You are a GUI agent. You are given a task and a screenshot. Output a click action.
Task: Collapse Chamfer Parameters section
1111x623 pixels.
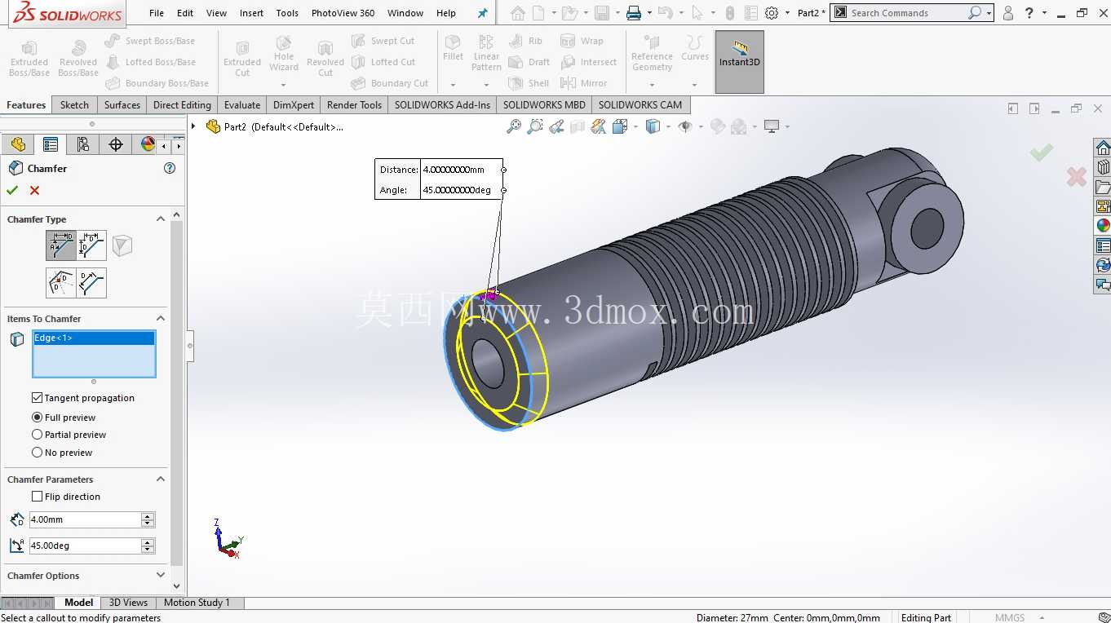coord(161,479)
